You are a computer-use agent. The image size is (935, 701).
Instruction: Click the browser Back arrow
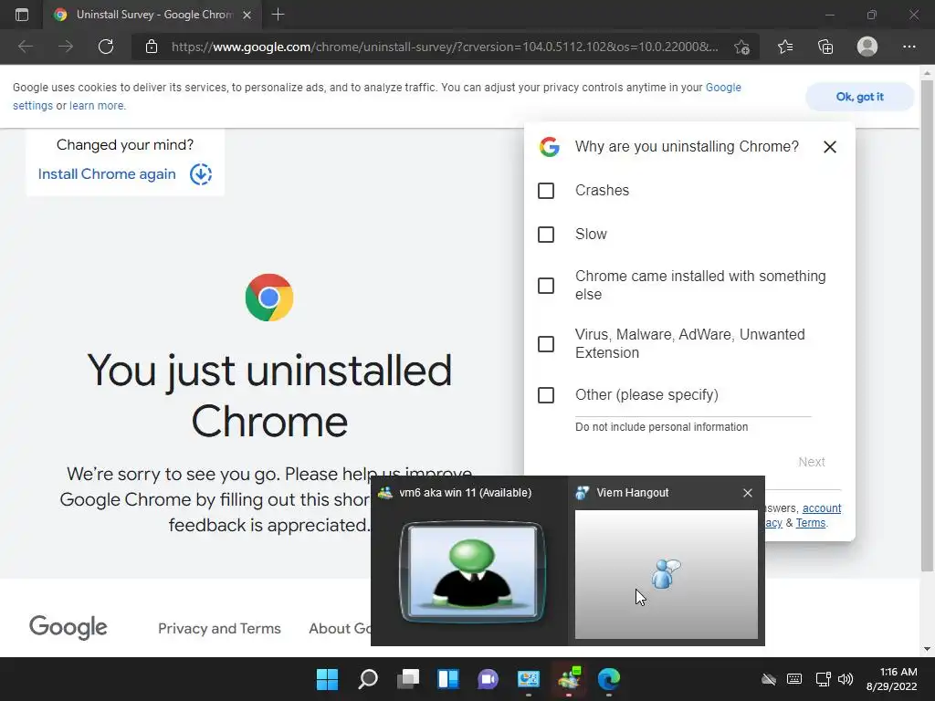click(25, 47)
